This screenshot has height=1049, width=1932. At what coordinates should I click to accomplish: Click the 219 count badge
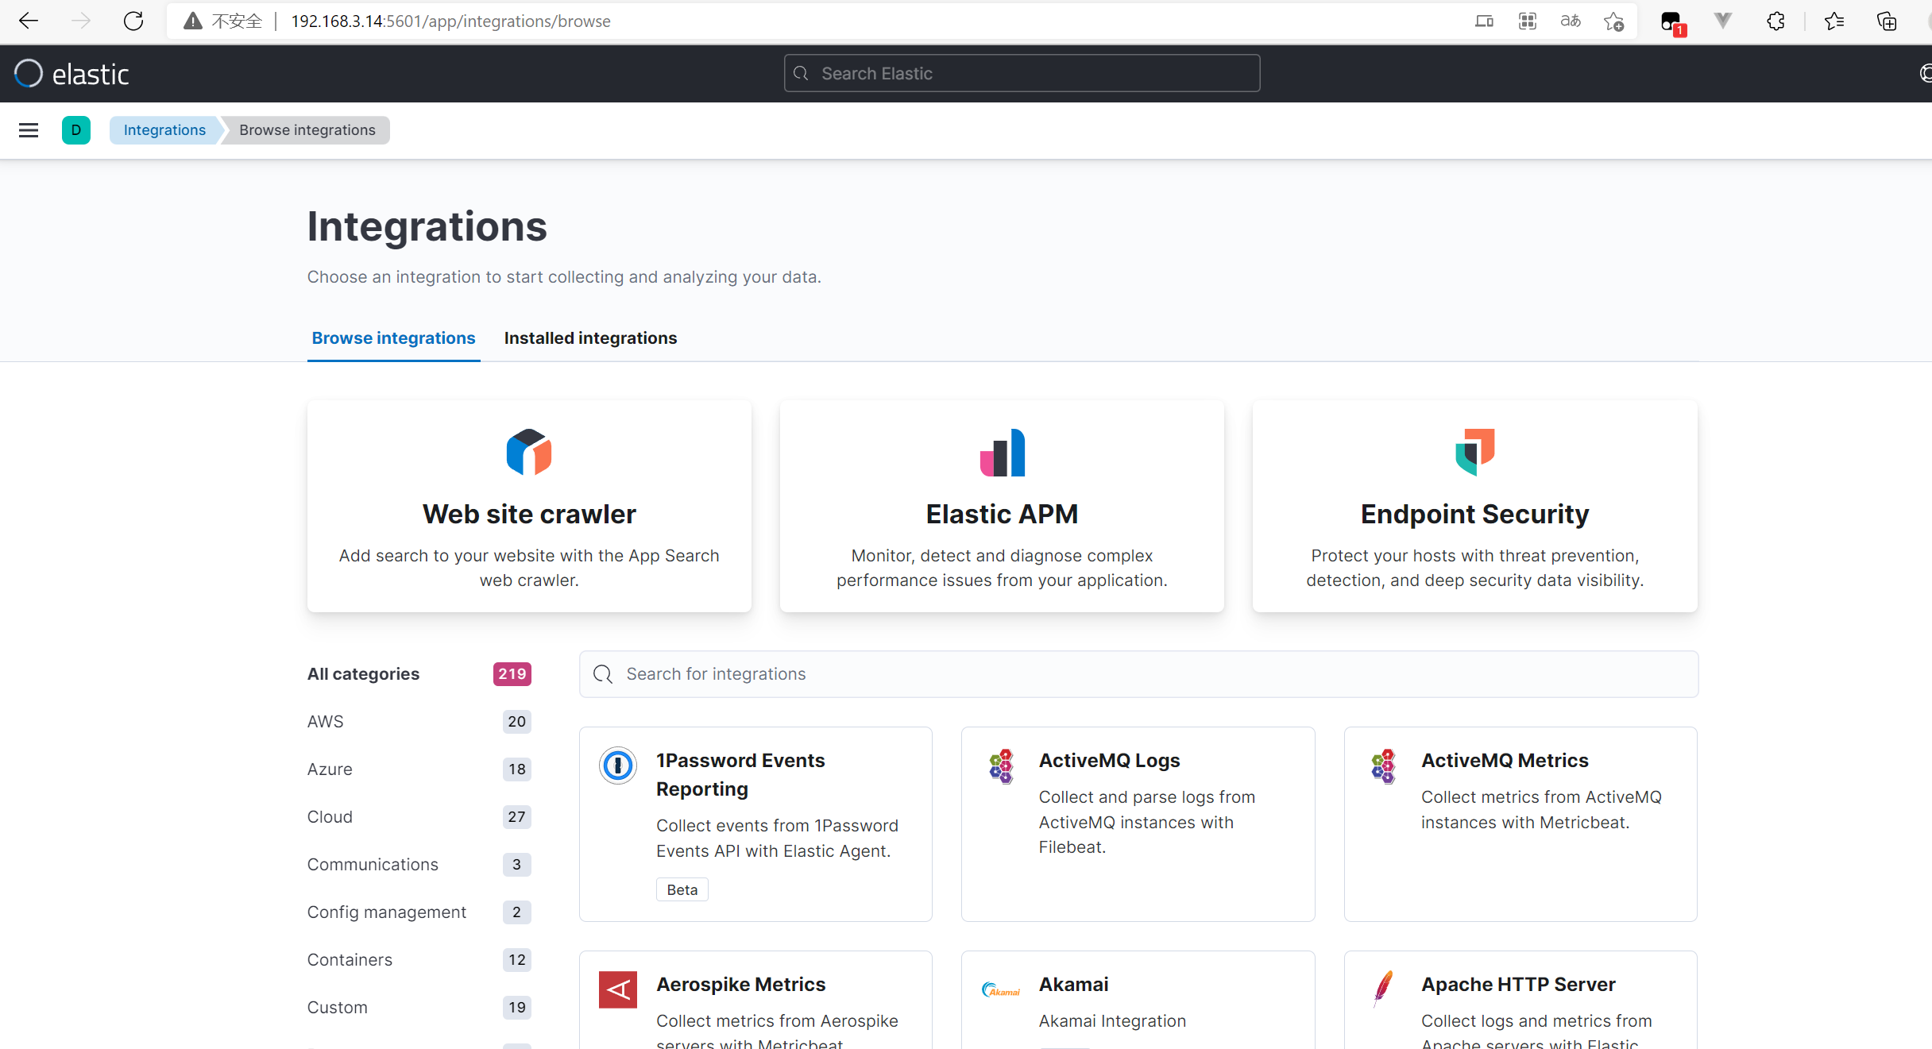512,674
